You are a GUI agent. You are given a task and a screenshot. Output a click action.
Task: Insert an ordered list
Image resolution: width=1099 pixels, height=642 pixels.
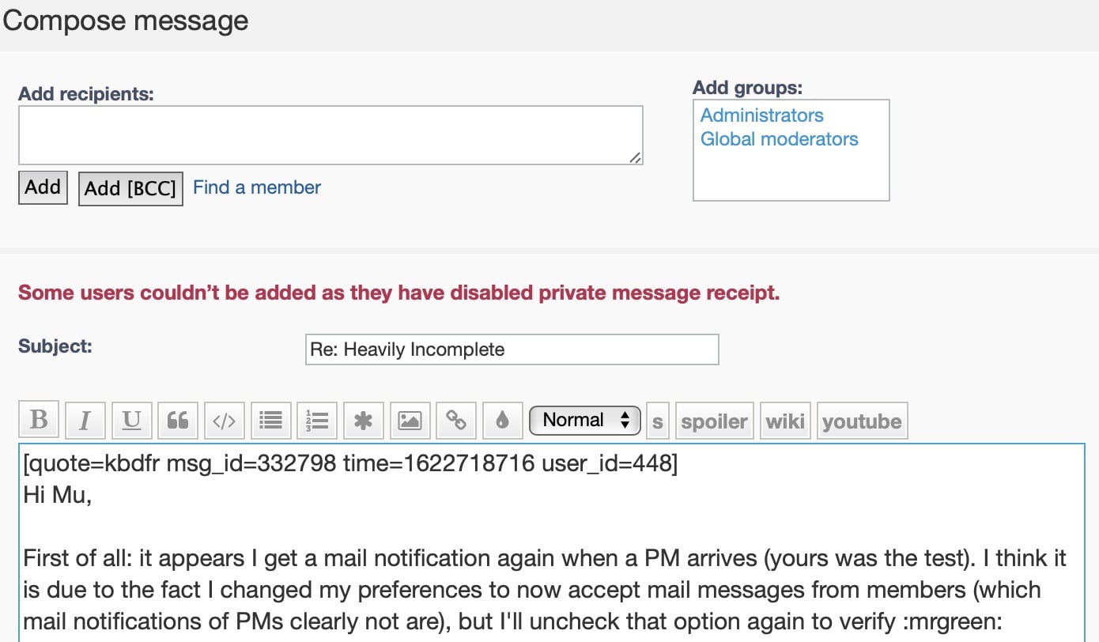(316, 420)
